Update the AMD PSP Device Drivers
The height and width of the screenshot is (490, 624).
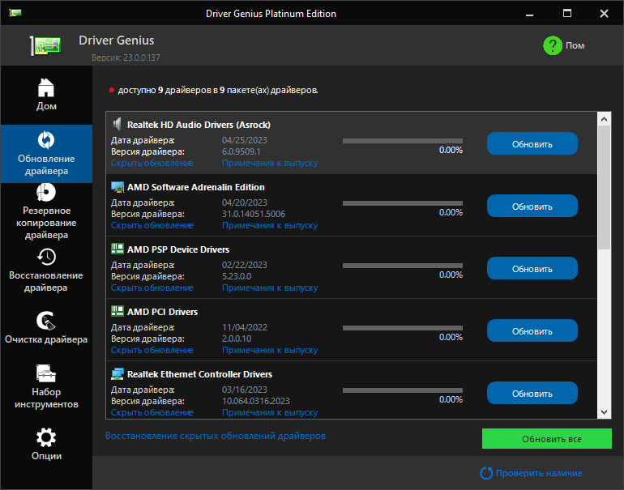point(532,268)
